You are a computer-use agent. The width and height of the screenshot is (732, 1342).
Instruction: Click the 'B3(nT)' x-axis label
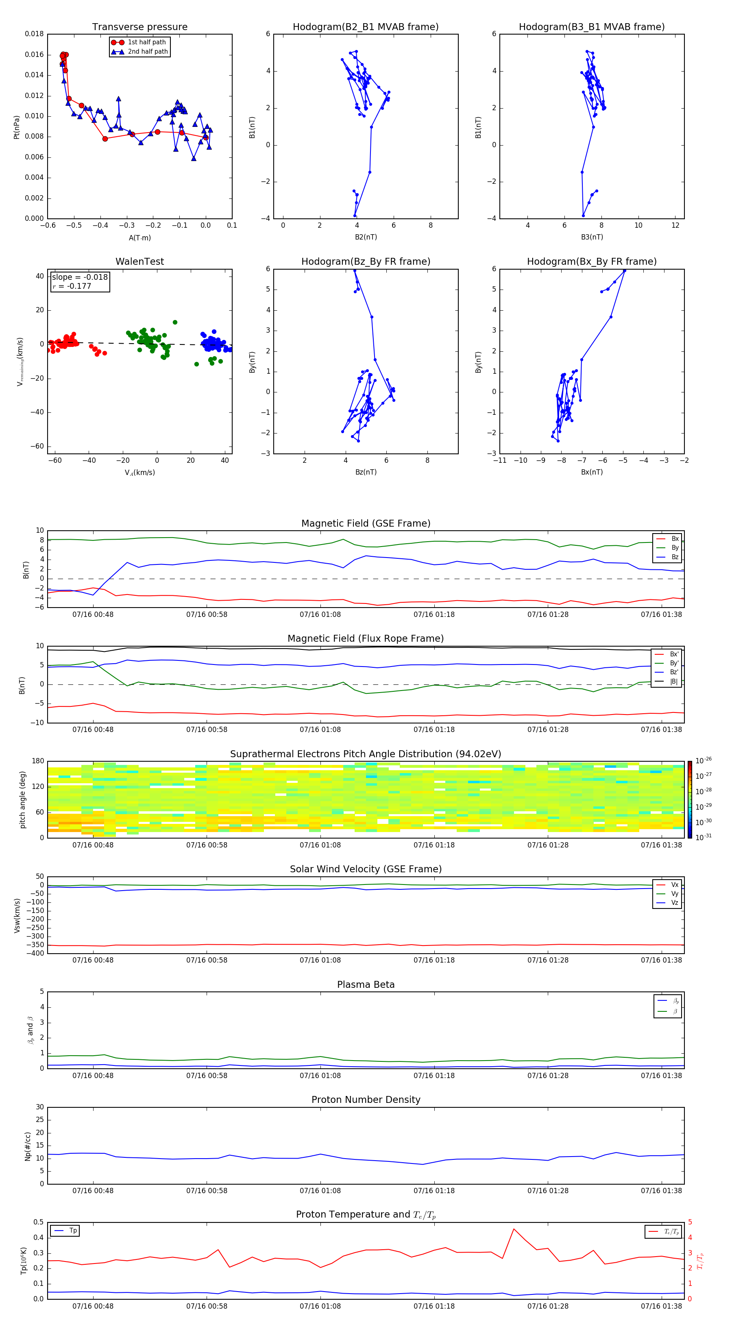coord(592,237)
